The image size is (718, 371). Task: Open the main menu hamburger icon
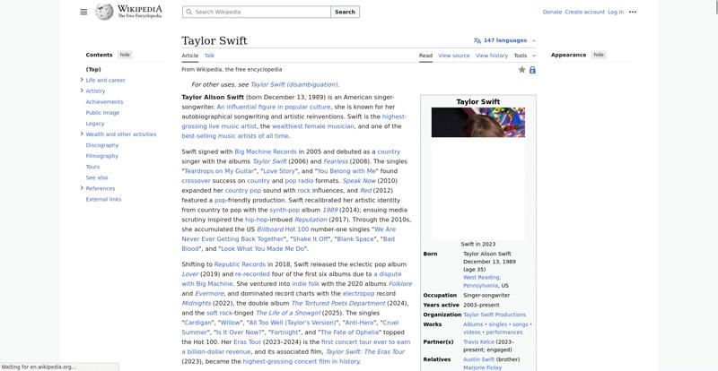83,12
